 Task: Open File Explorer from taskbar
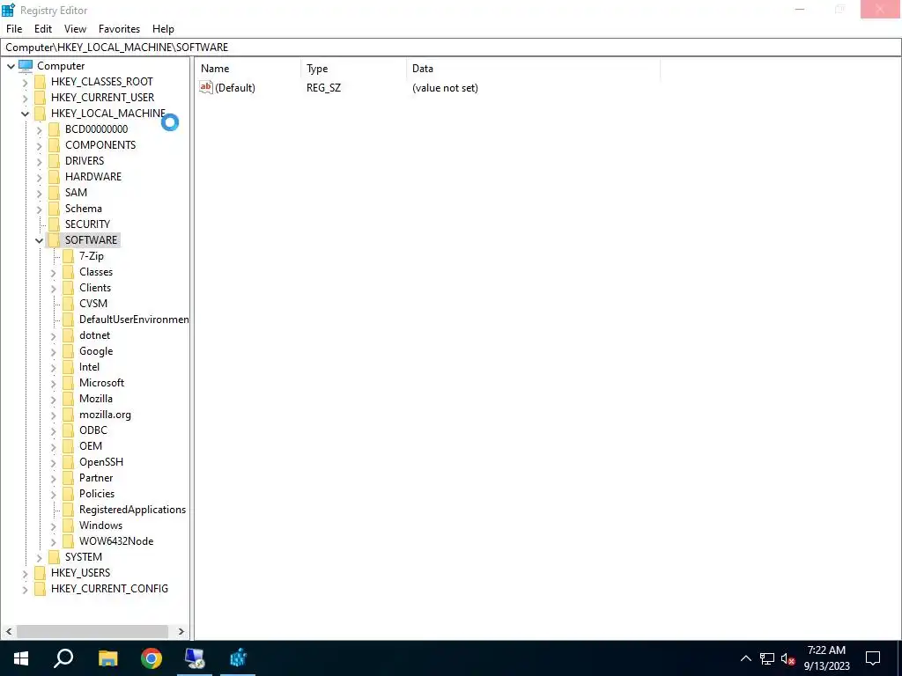point(107,658)
